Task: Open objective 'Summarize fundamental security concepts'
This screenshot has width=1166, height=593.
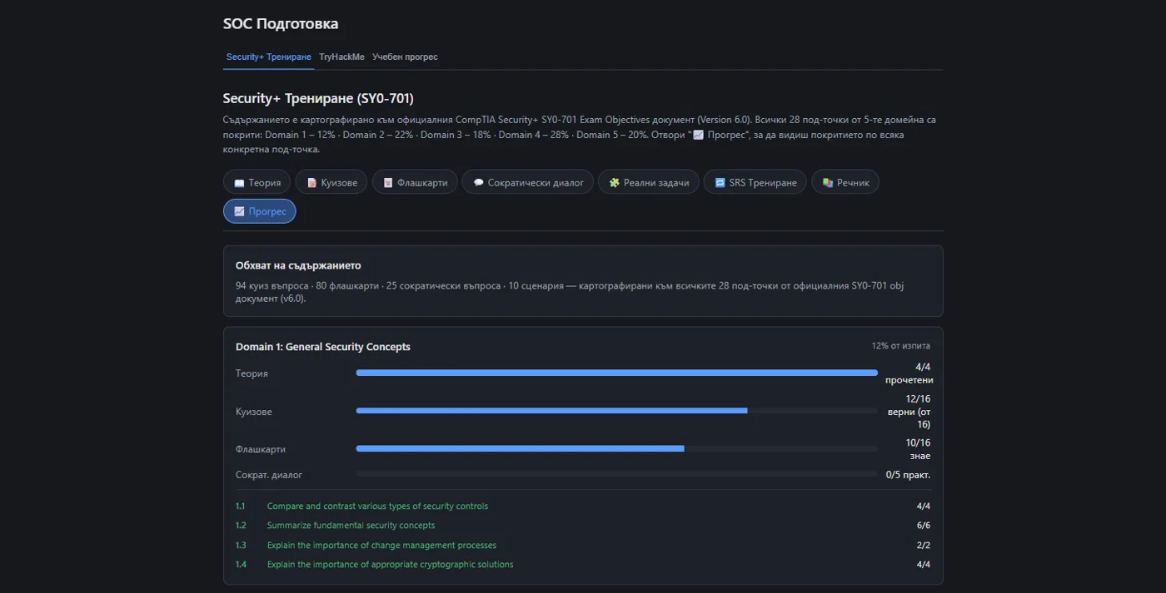Action: click(x=351, y=526)
